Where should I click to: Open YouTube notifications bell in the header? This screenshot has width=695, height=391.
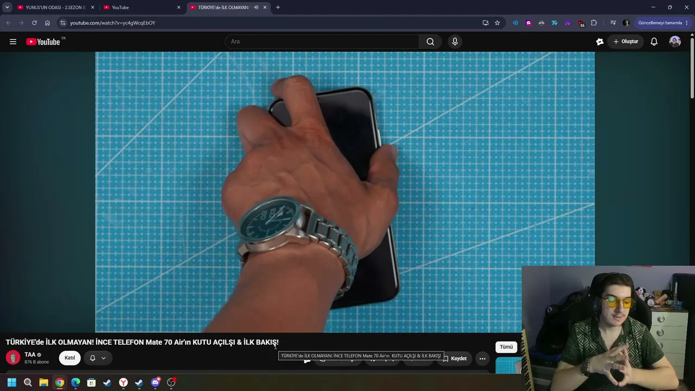[x=654, y=42]
